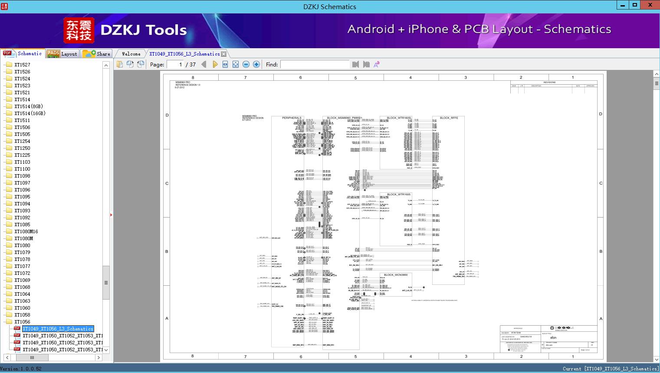The width and height of the screenshot is (660, 373).
Task: Zoom out with the minus icon
Action: point(246,64)
